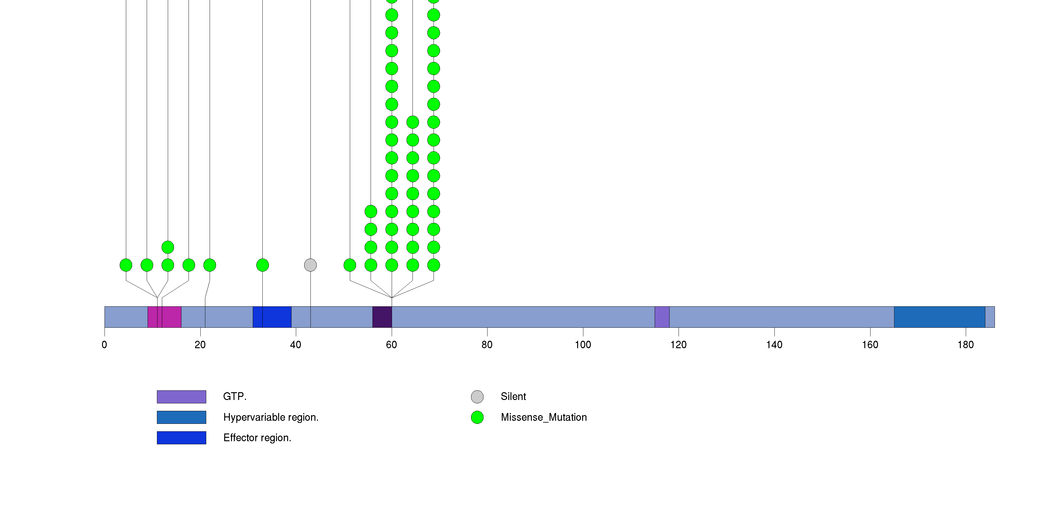Screen dimensions: 1047x524
Task: Click the Missense_Mutation legend green circle
Action: 477,417
